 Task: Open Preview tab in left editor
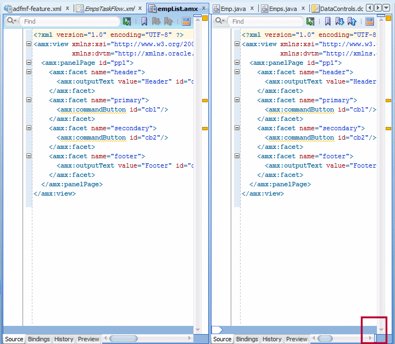click(88, 339)
